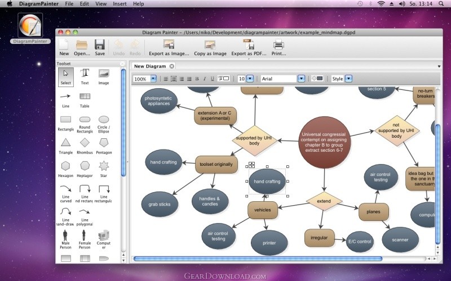Open the Style dropdown
The image size is (451, 281).
348,79
